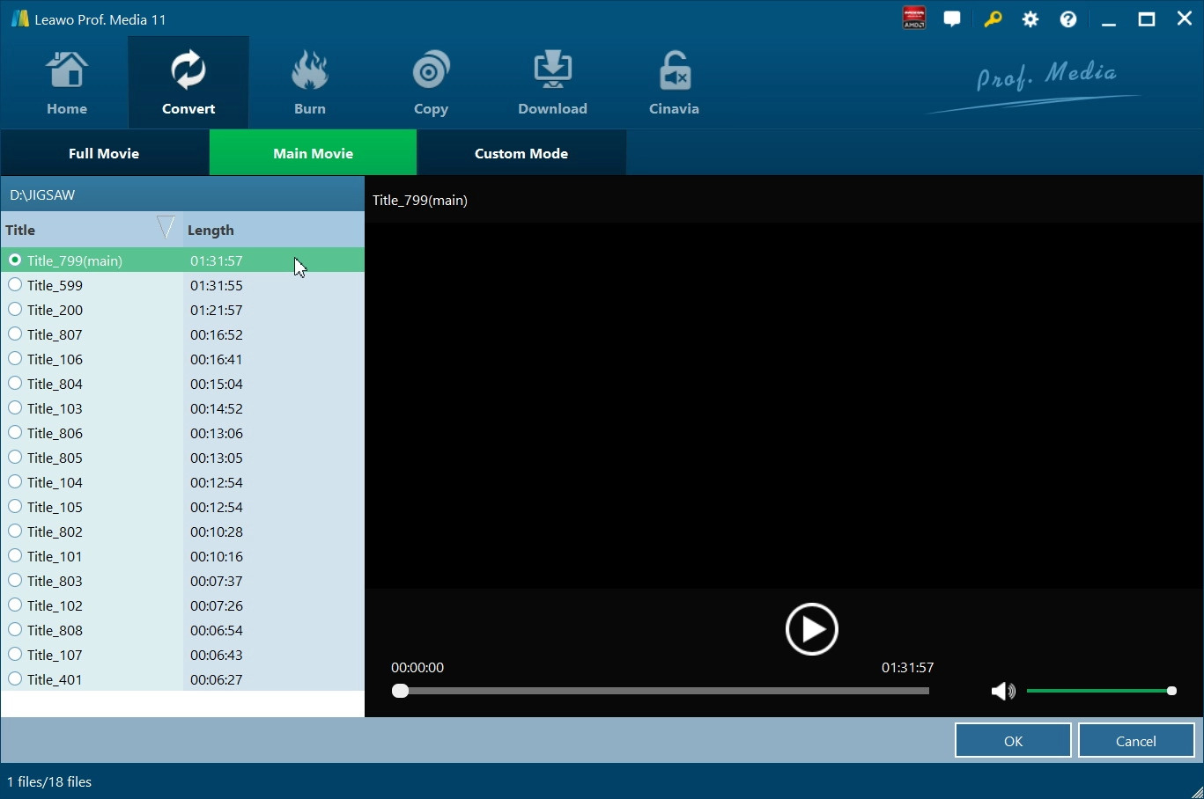Open the Copy module

coord(431,81)
